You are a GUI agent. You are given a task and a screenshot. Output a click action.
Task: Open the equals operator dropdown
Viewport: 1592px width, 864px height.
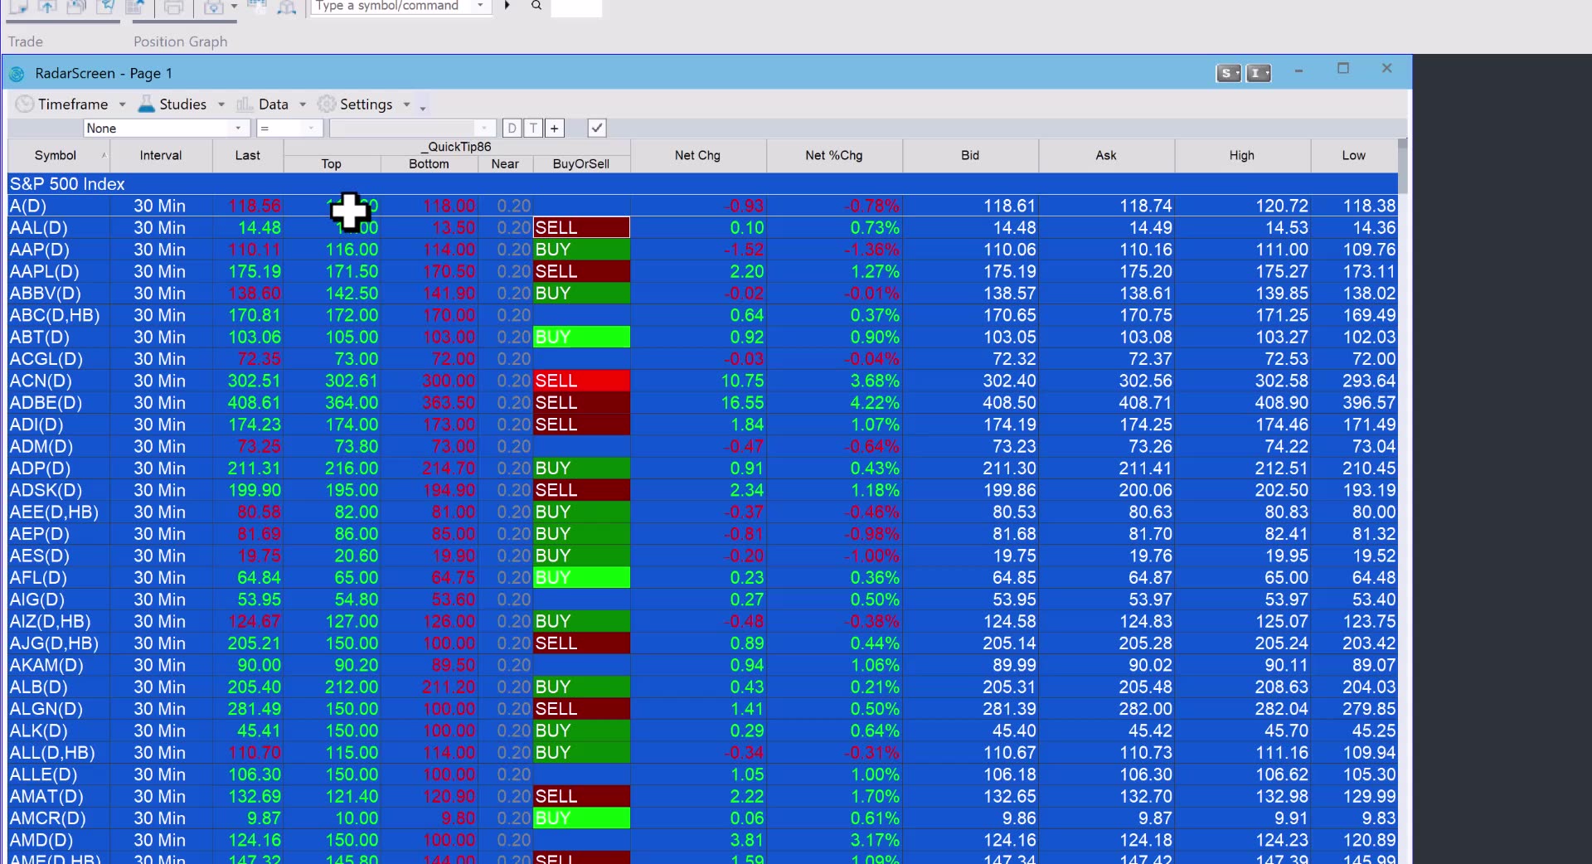click(x=311, y=128)
